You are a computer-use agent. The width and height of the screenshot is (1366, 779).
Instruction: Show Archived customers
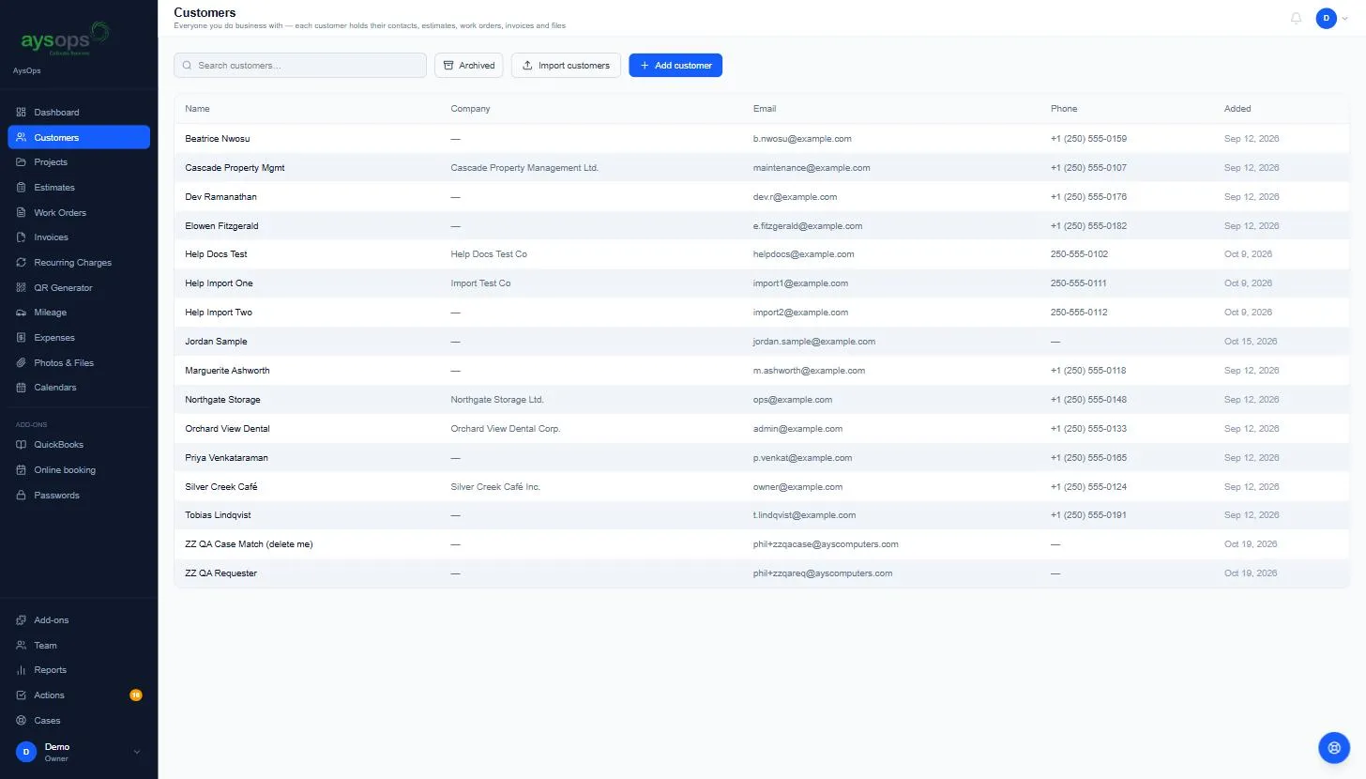[x=469, y=66]
